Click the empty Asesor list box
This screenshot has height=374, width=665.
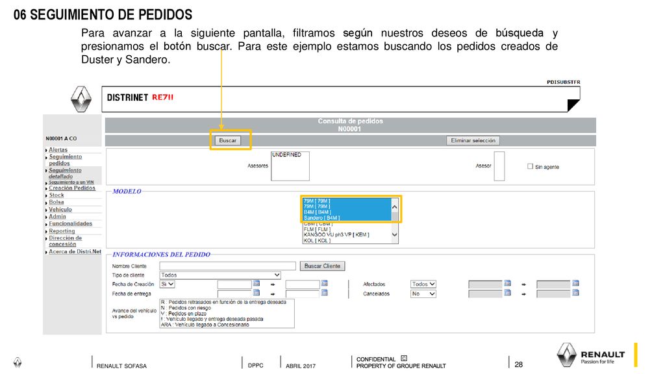499,166
